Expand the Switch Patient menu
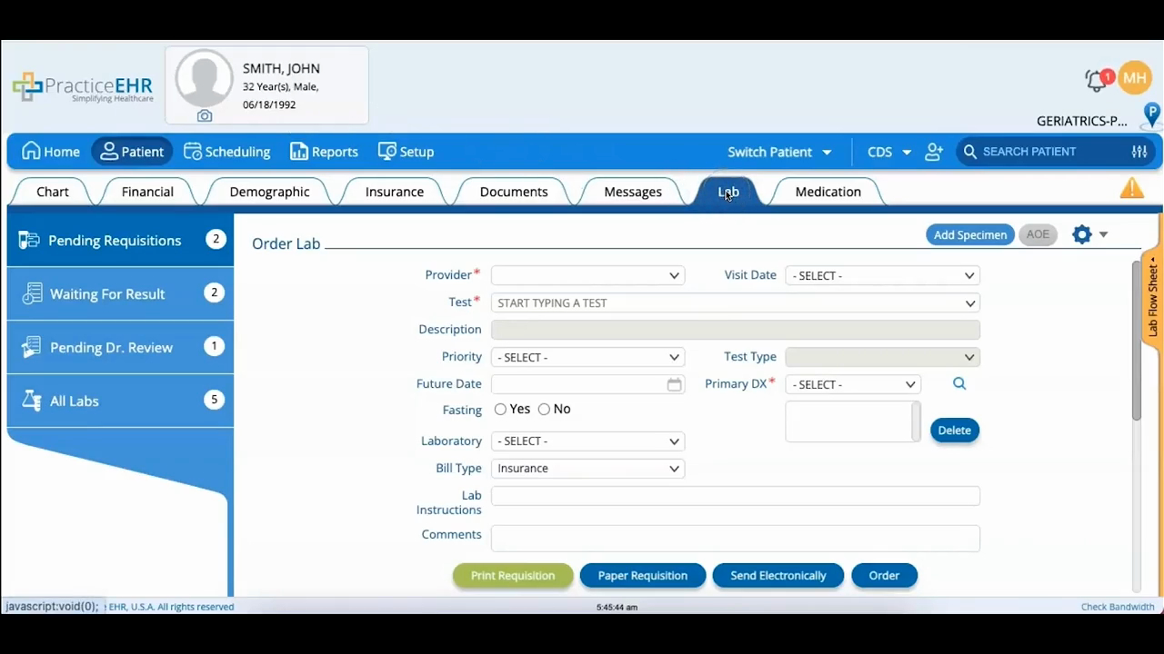The width and height of the screenshot is (1164, 654). tap(779, 152)
